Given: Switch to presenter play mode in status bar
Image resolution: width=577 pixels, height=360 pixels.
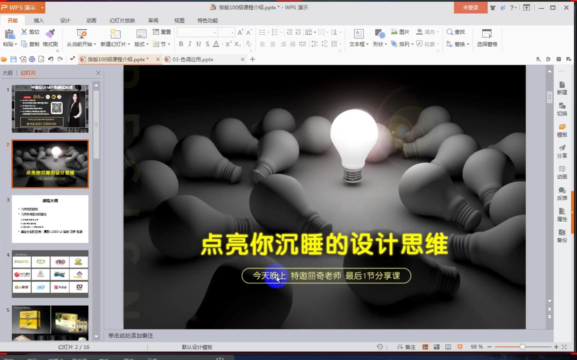Looking at the screenshot, I should tap(460, 347).
